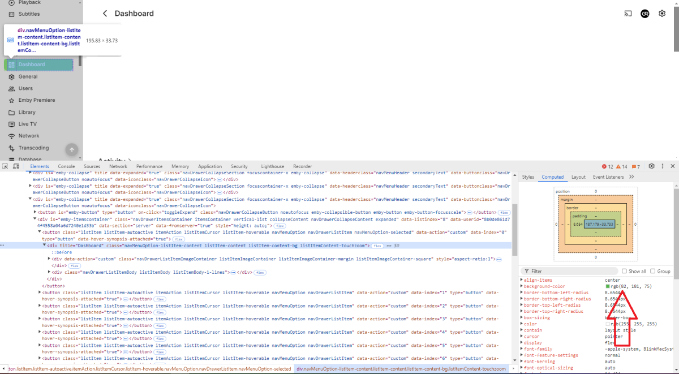Select the Computed pane tab

(553, 177)
